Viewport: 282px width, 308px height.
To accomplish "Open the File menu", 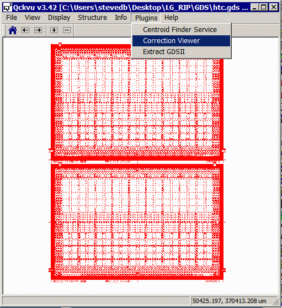I will pos(12,18).
